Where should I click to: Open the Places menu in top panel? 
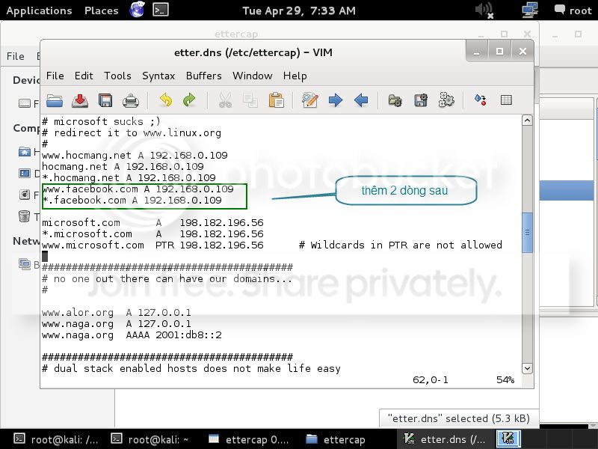click(101, 10)
